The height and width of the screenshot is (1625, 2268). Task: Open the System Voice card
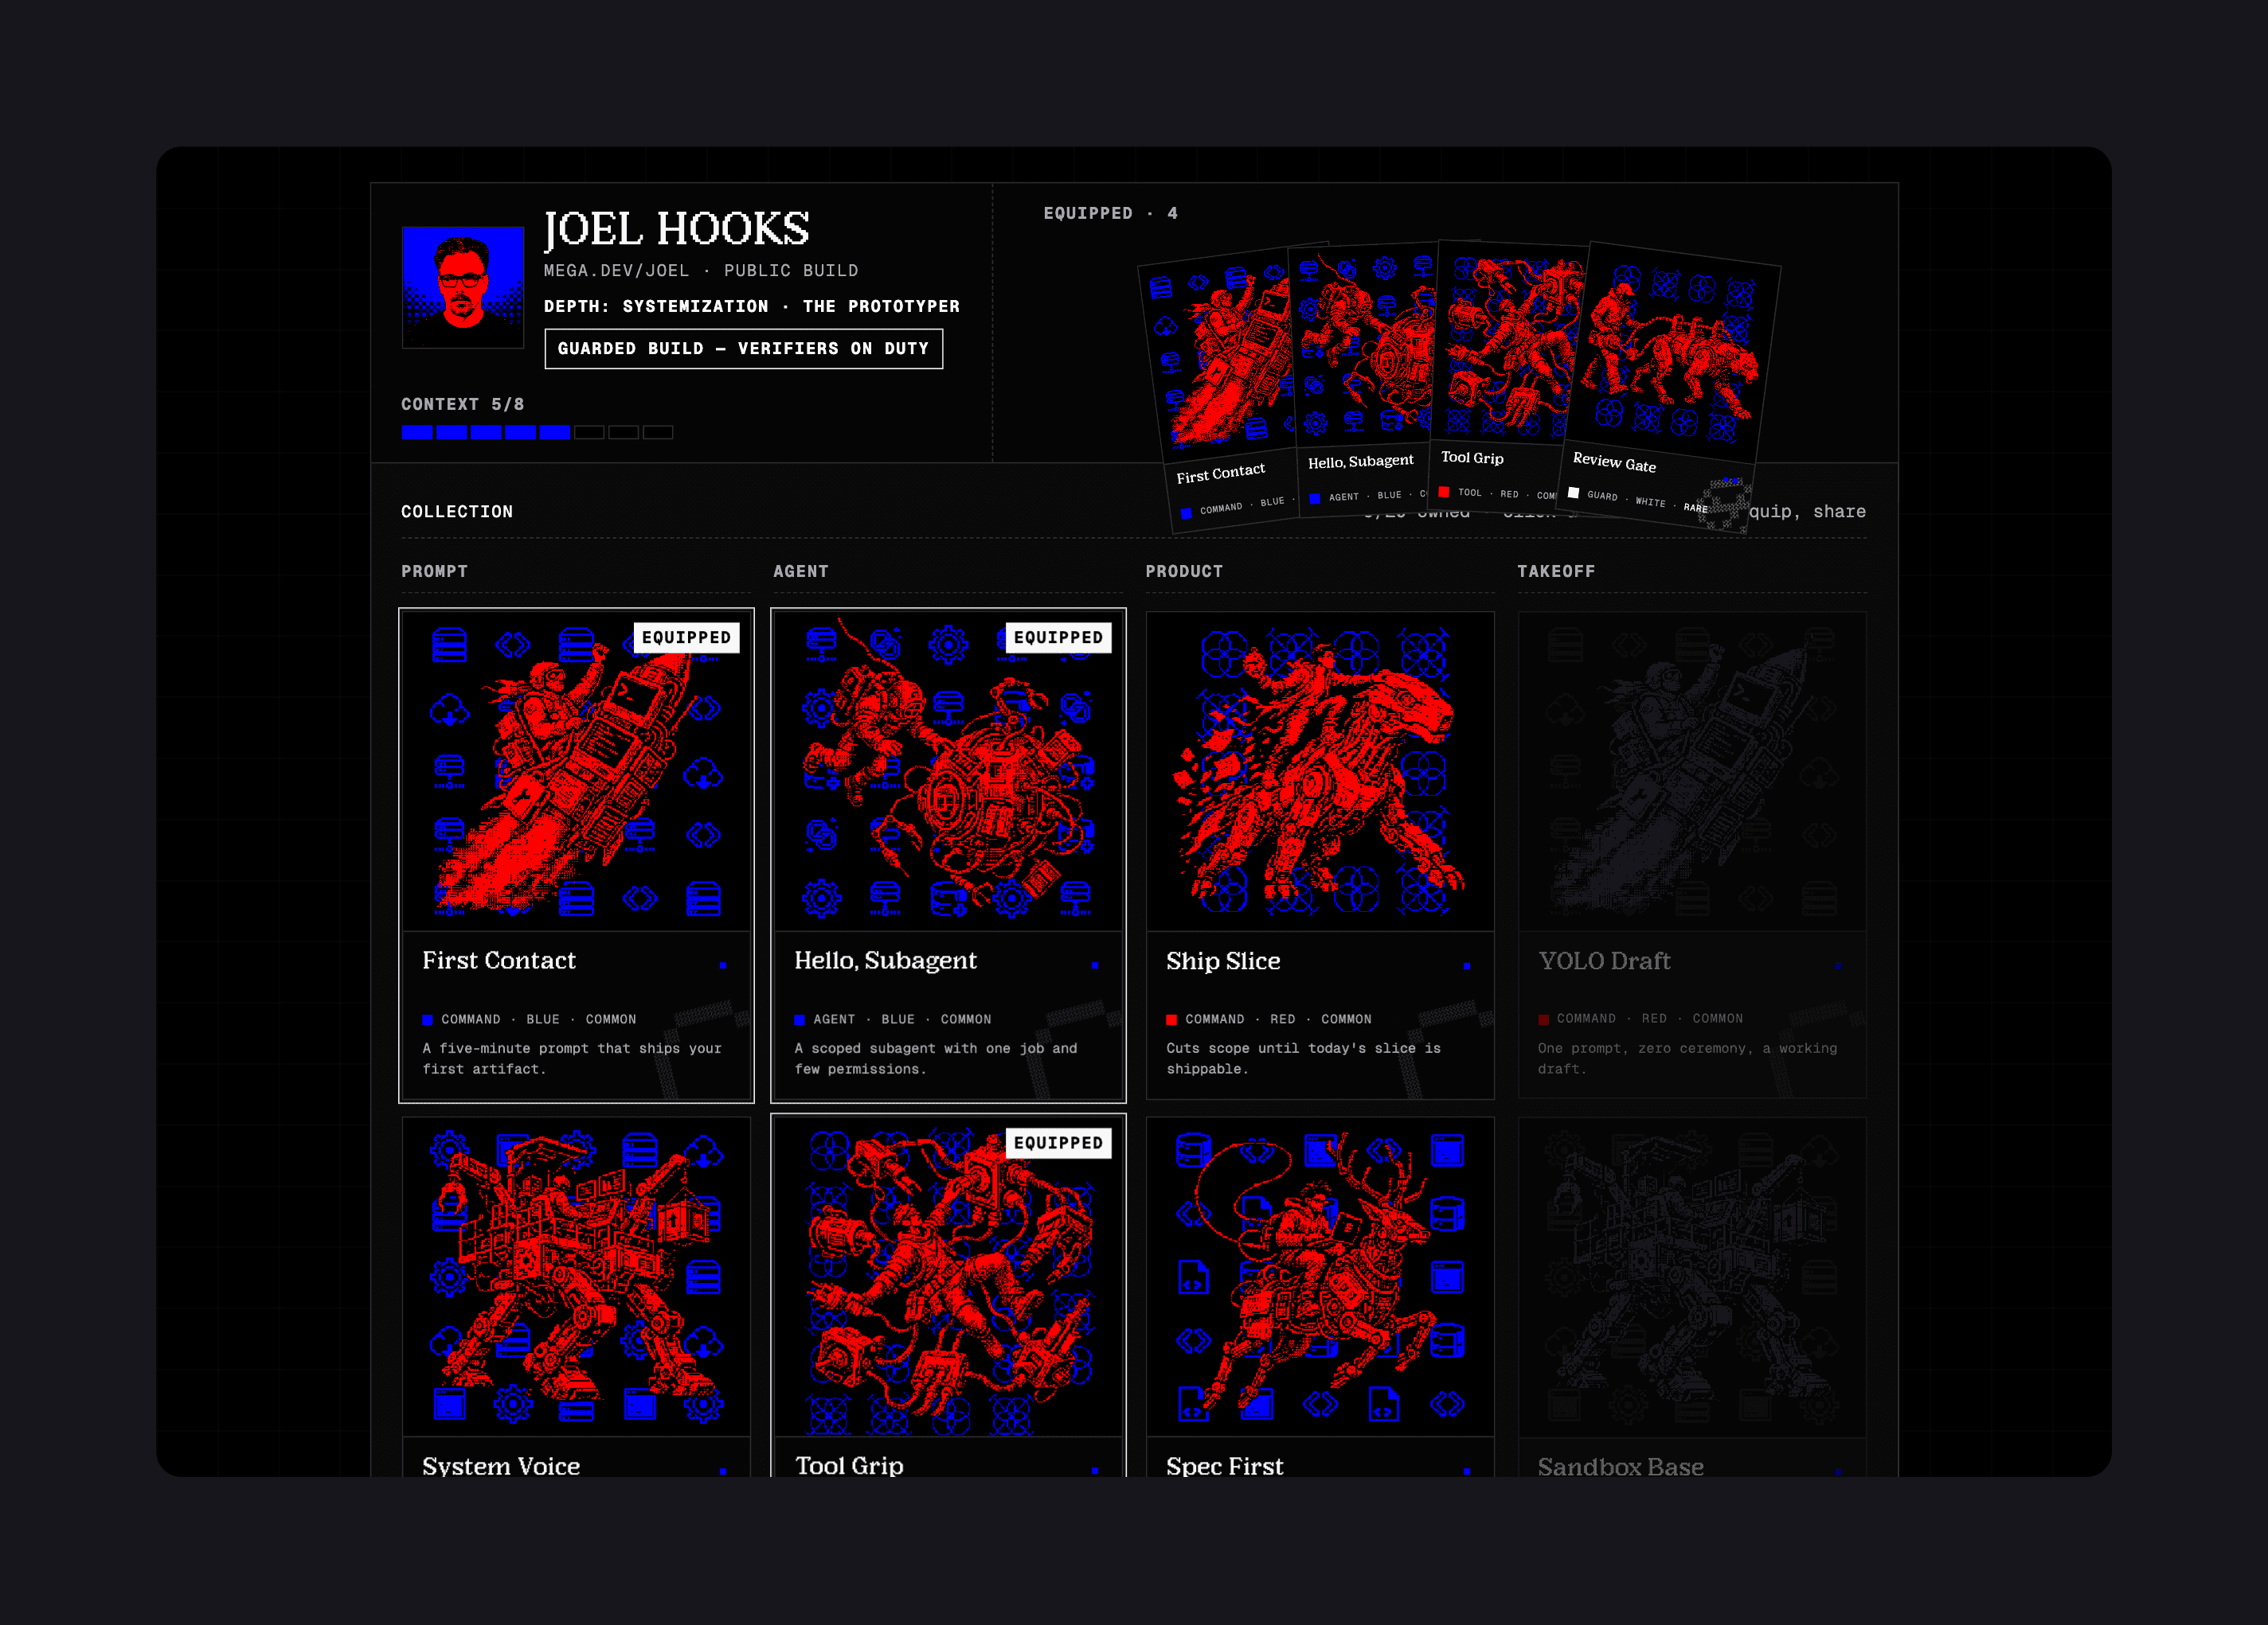[576, 1297]
